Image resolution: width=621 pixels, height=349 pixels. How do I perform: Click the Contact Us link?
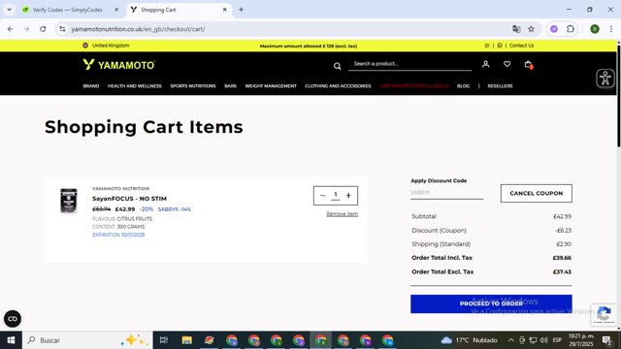521,46
